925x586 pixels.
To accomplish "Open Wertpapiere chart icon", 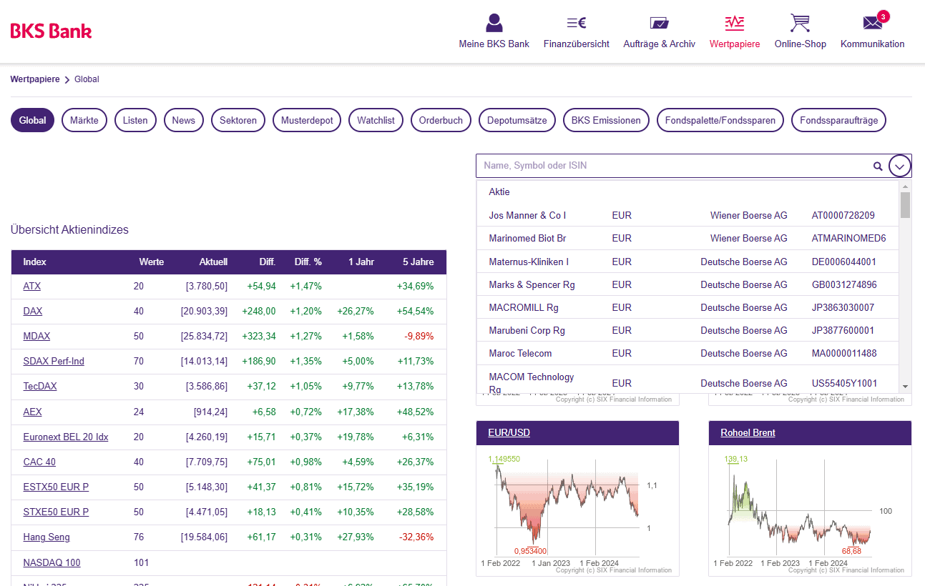I will (734, 23).
